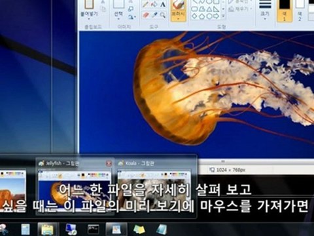314x236 pixels.
Task: Choose the triangle shape
Action: pos(209,9)
